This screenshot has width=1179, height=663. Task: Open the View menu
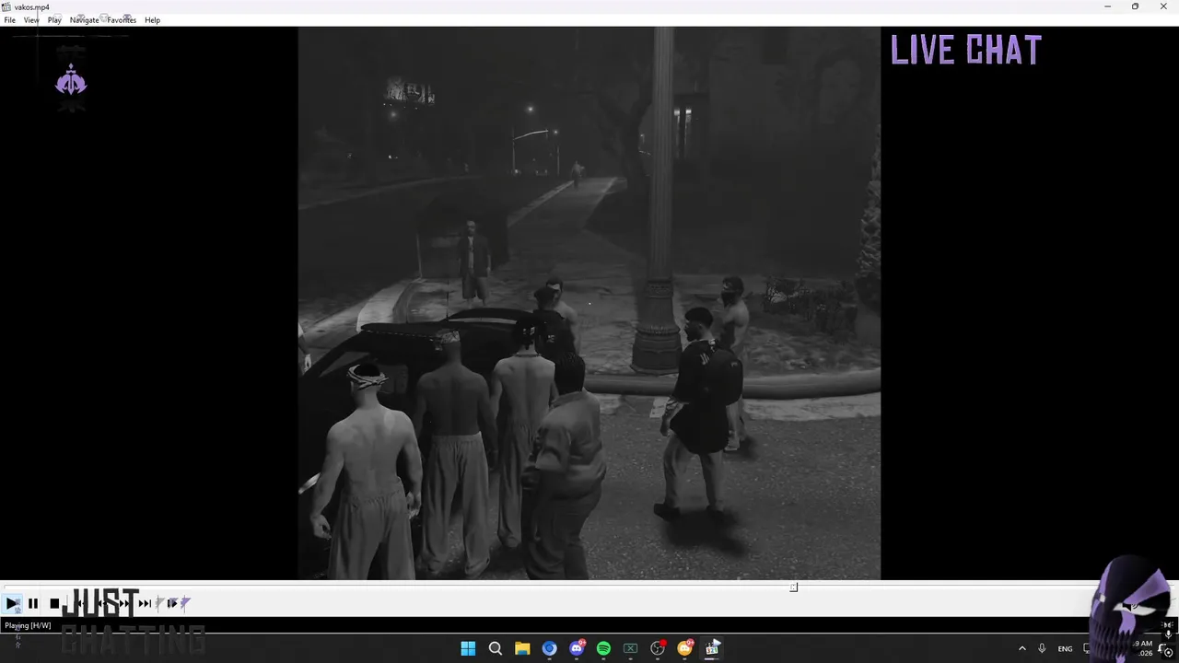(31, 20)
